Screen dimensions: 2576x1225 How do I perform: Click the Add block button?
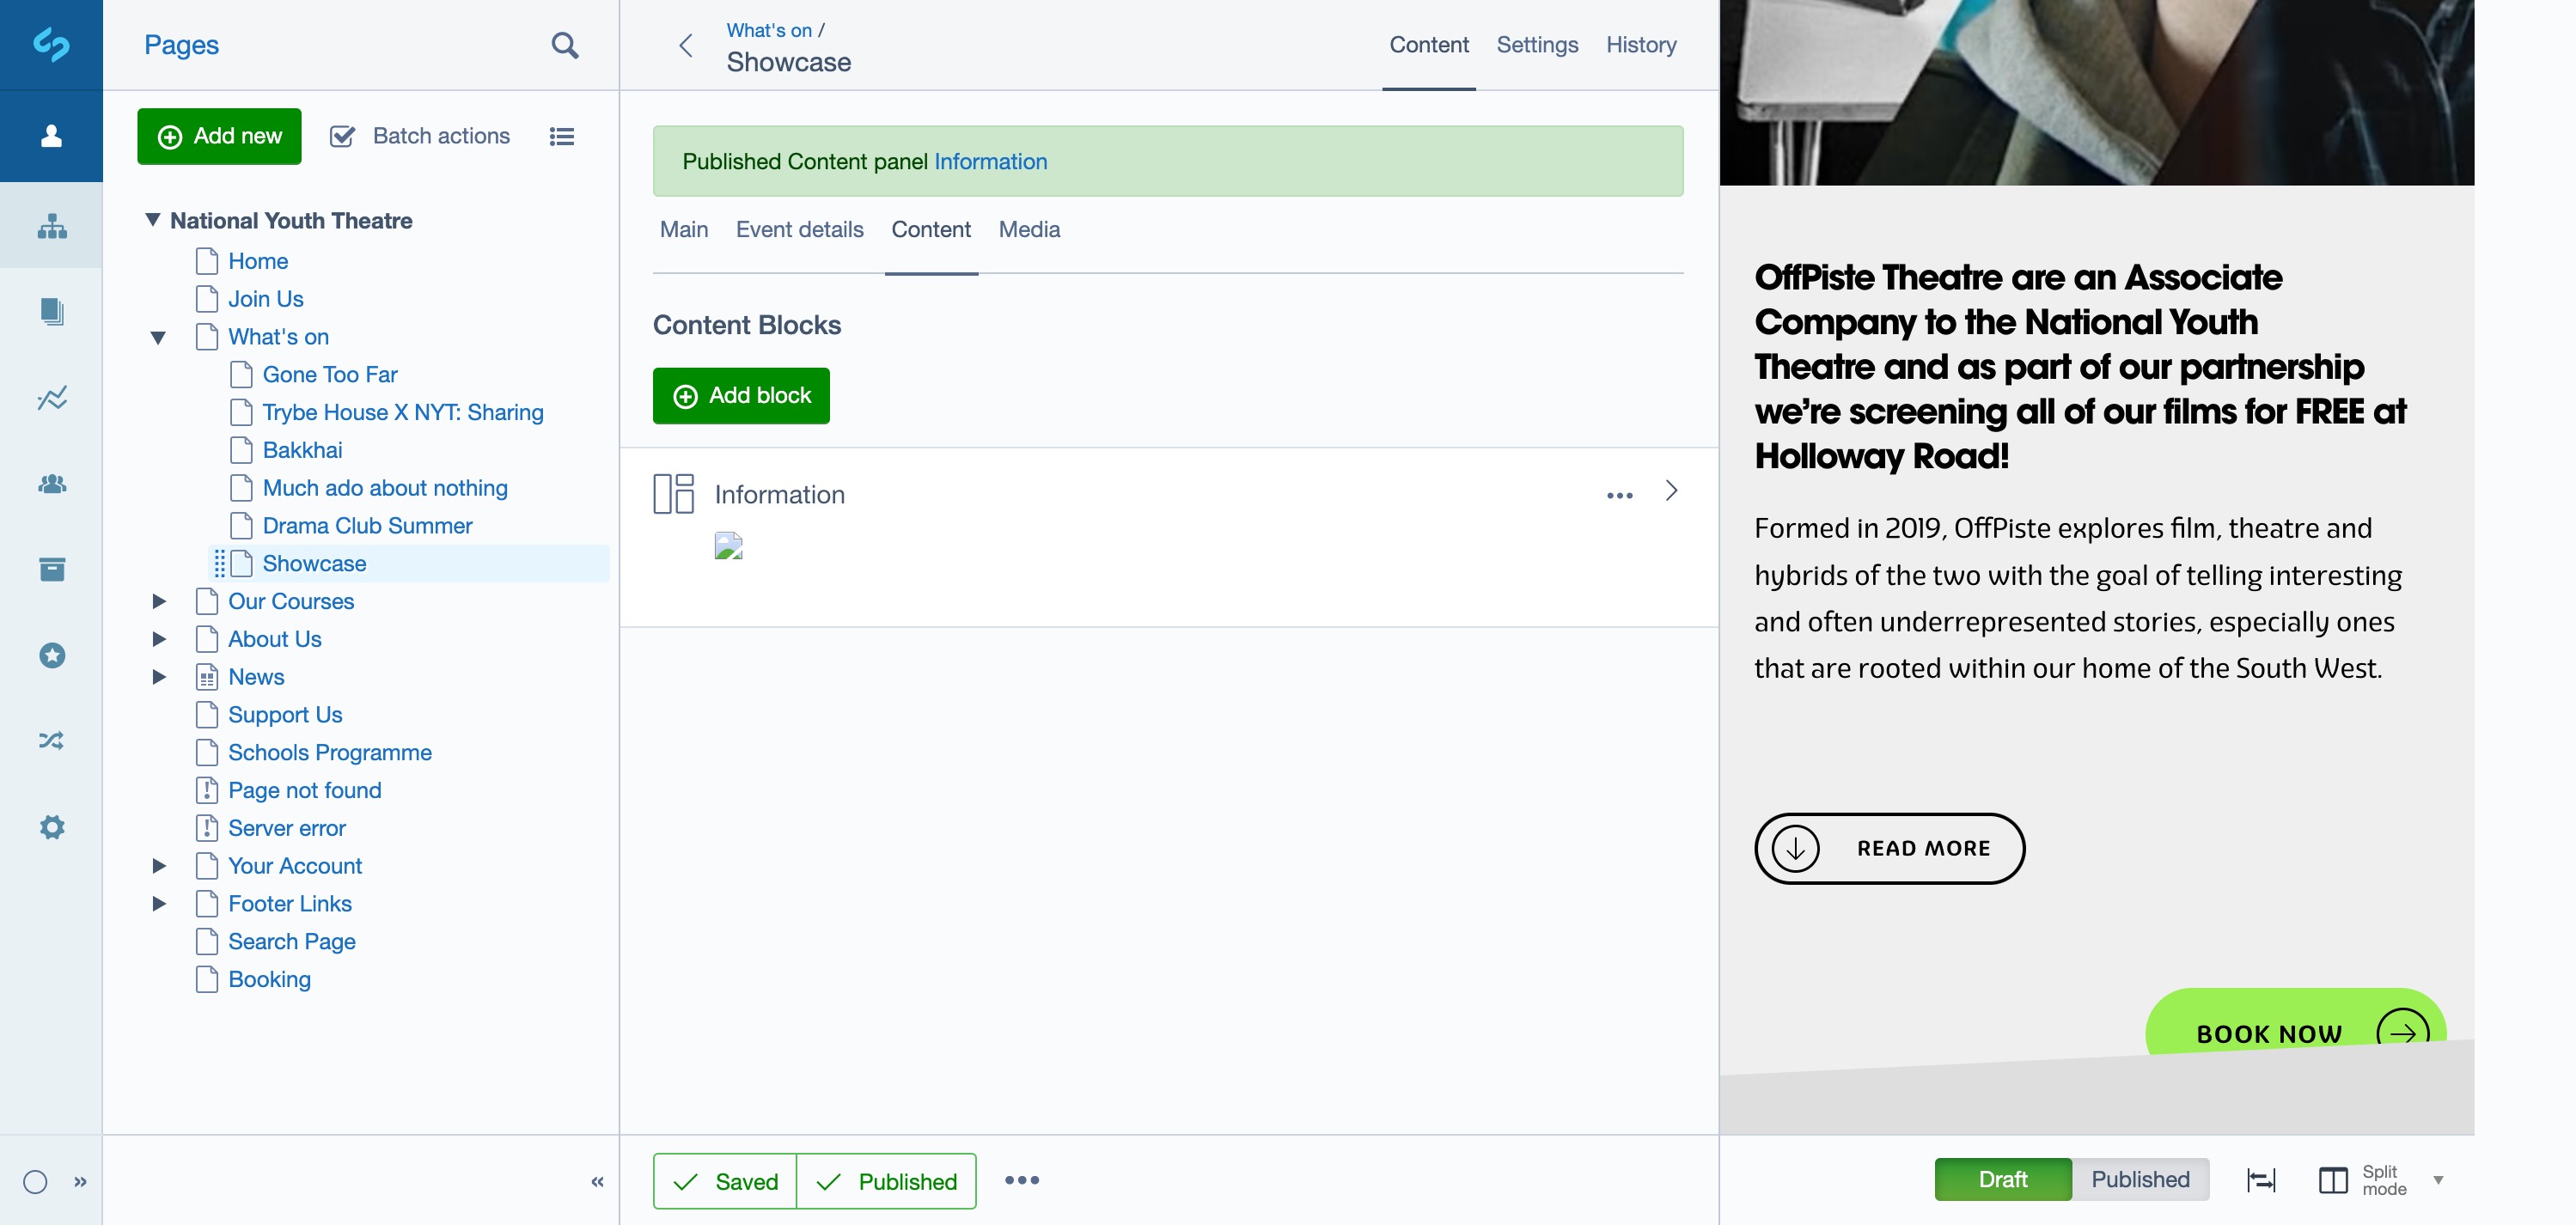741,396
